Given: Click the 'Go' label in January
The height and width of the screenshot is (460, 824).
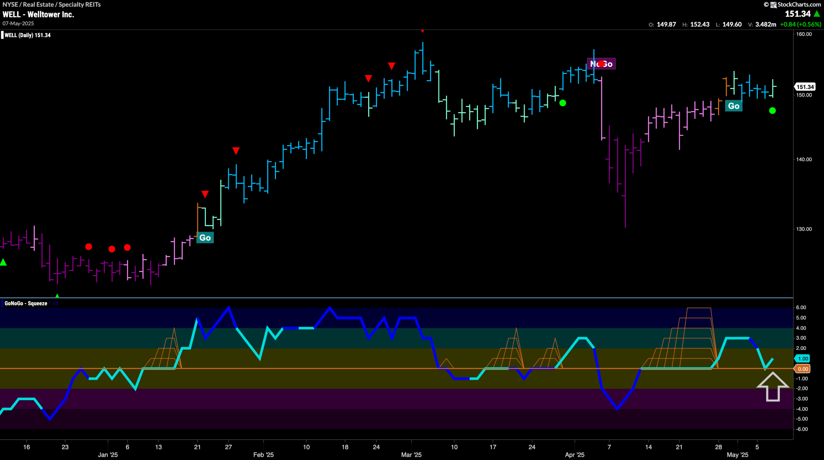Looking at the screenshot, I should 205,238.
